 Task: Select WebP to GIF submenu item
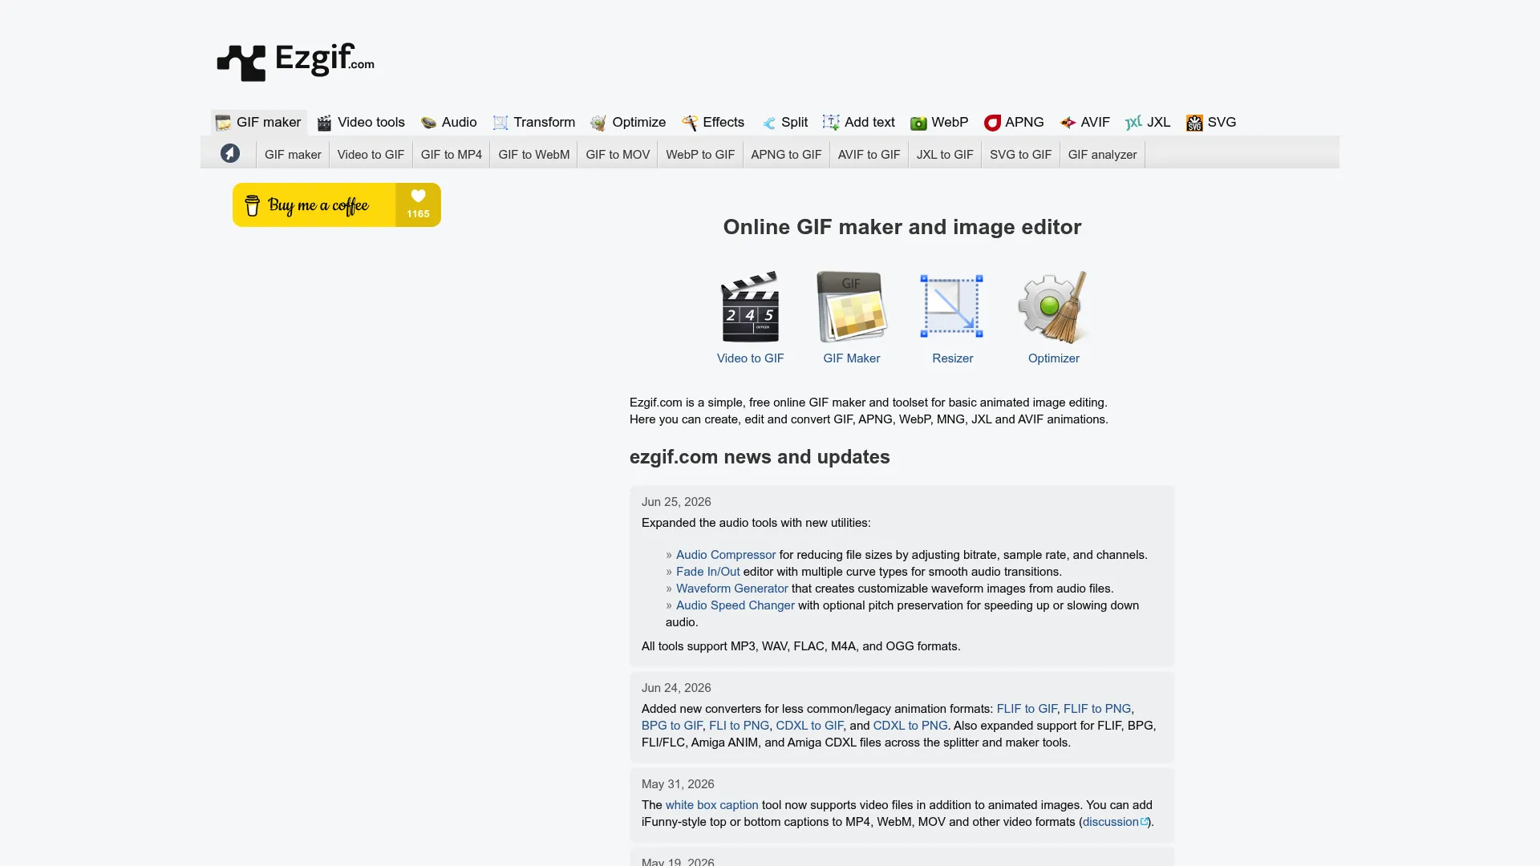700,154
